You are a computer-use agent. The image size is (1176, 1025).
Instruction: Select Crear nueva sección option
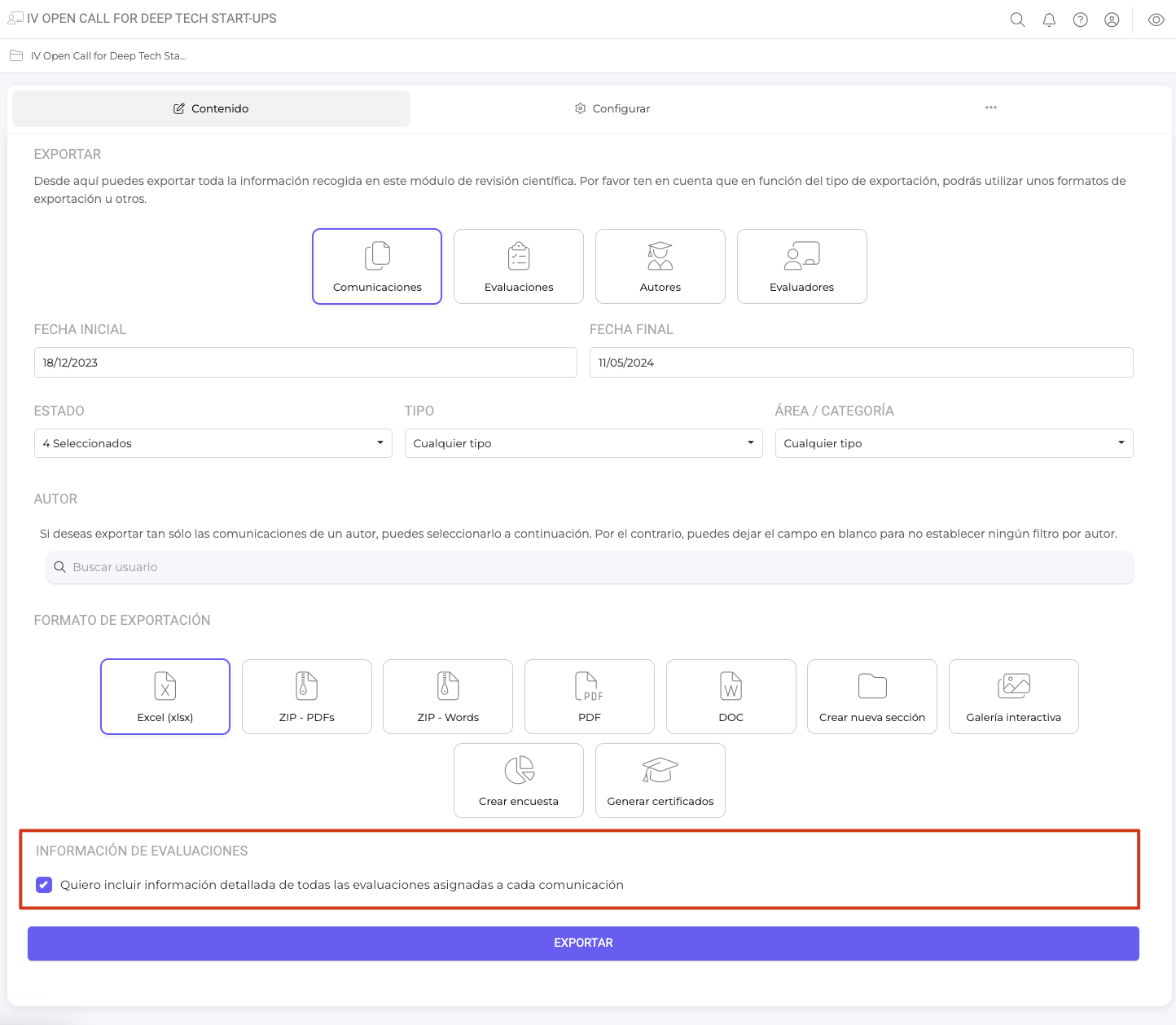[872, 697]
